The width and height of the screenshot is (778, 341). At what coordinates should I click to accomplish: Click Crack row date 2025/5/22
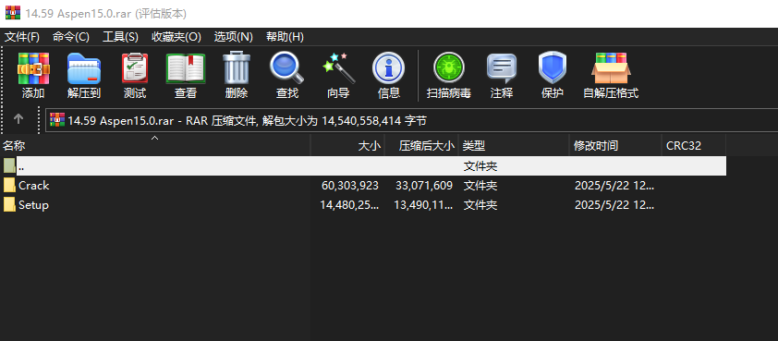614,186
